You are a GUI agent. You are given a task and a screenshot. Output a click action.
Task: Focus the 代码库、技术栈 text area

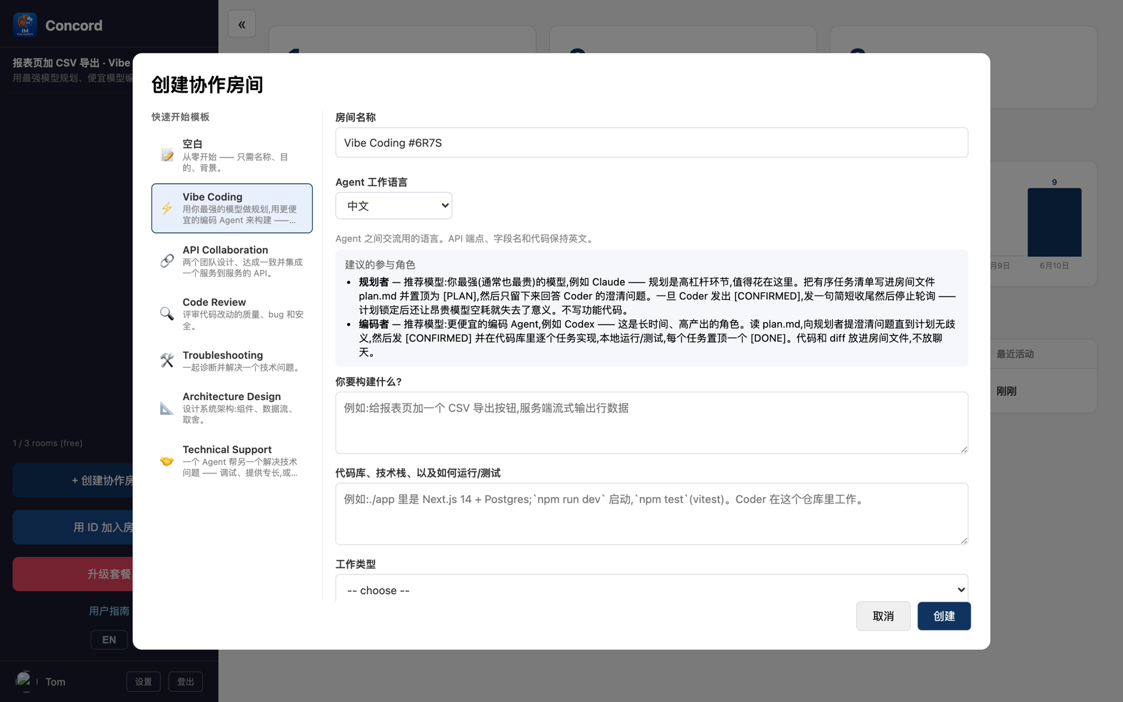click(x=651, y=514)
